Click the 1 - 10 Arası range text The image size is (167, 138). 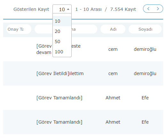tap(88, 9)
